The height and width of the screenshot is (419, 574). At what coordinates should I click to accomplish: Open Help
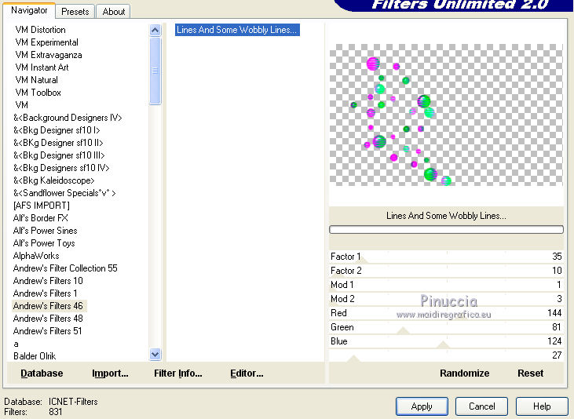[x=542, y=406]
